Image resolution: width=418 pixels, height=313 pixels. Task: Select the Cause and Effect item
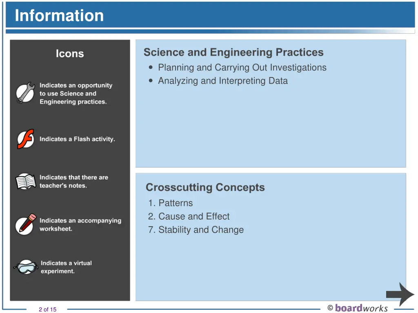pos(189,216)
